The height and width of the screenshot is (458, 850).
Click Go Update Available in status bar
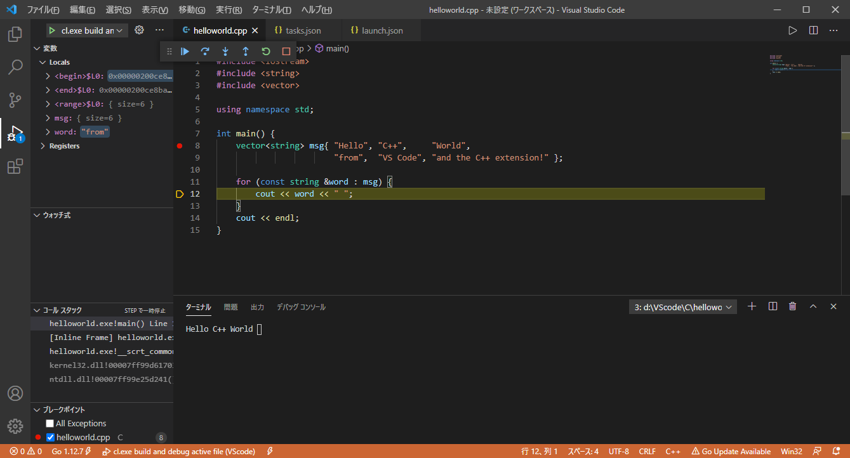coord(731,451)
